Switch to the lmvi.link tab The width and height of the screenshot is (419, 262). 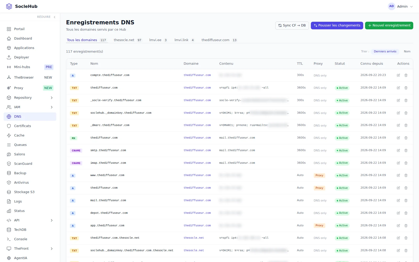click(x=184, y=40)
